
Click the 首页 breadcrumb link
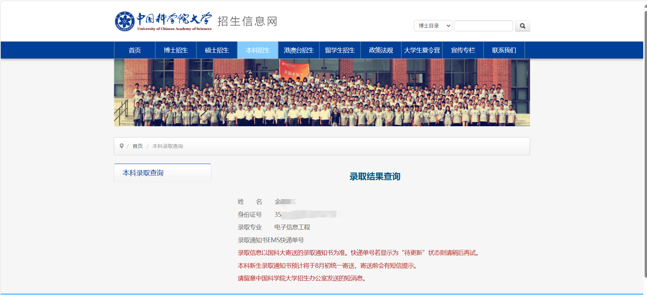tap(138, 146)
